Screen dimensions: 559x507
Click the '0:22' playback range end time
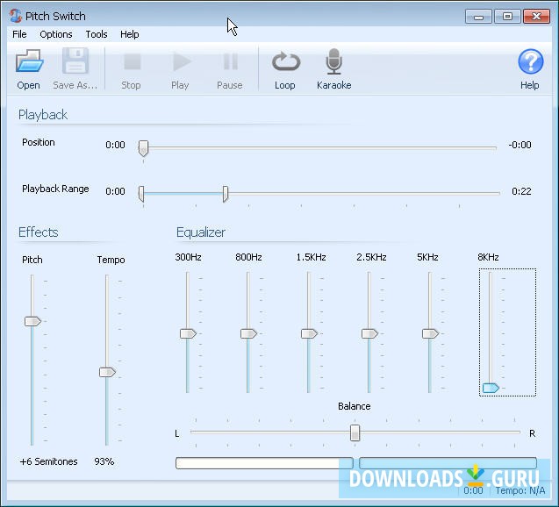click(x=521, y=191)
